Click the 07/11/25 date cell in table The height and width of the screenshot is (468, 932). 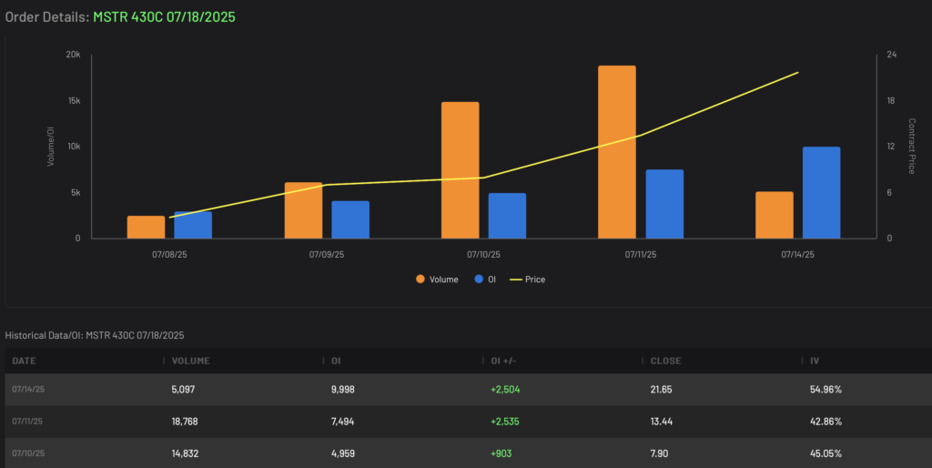(27, 422)
